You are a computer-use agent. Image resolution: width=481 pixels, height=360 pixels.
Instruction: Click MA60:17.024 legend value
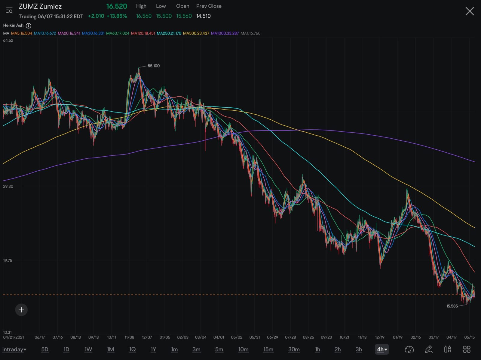(x=118, y=33)
